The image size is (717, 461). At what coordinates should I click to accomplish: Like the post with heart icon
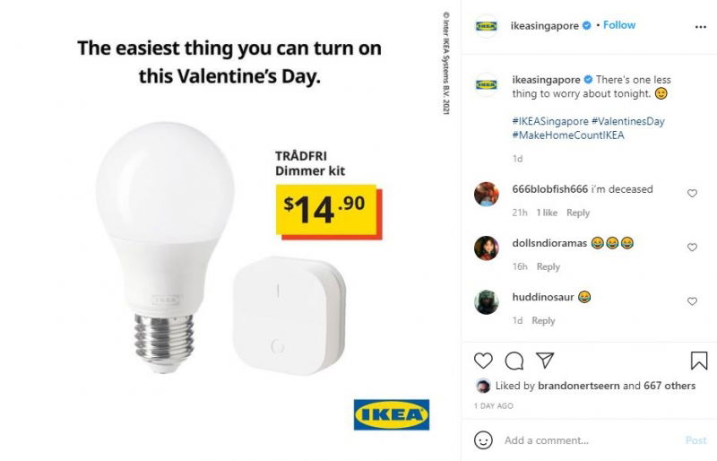tap(483, 361)
